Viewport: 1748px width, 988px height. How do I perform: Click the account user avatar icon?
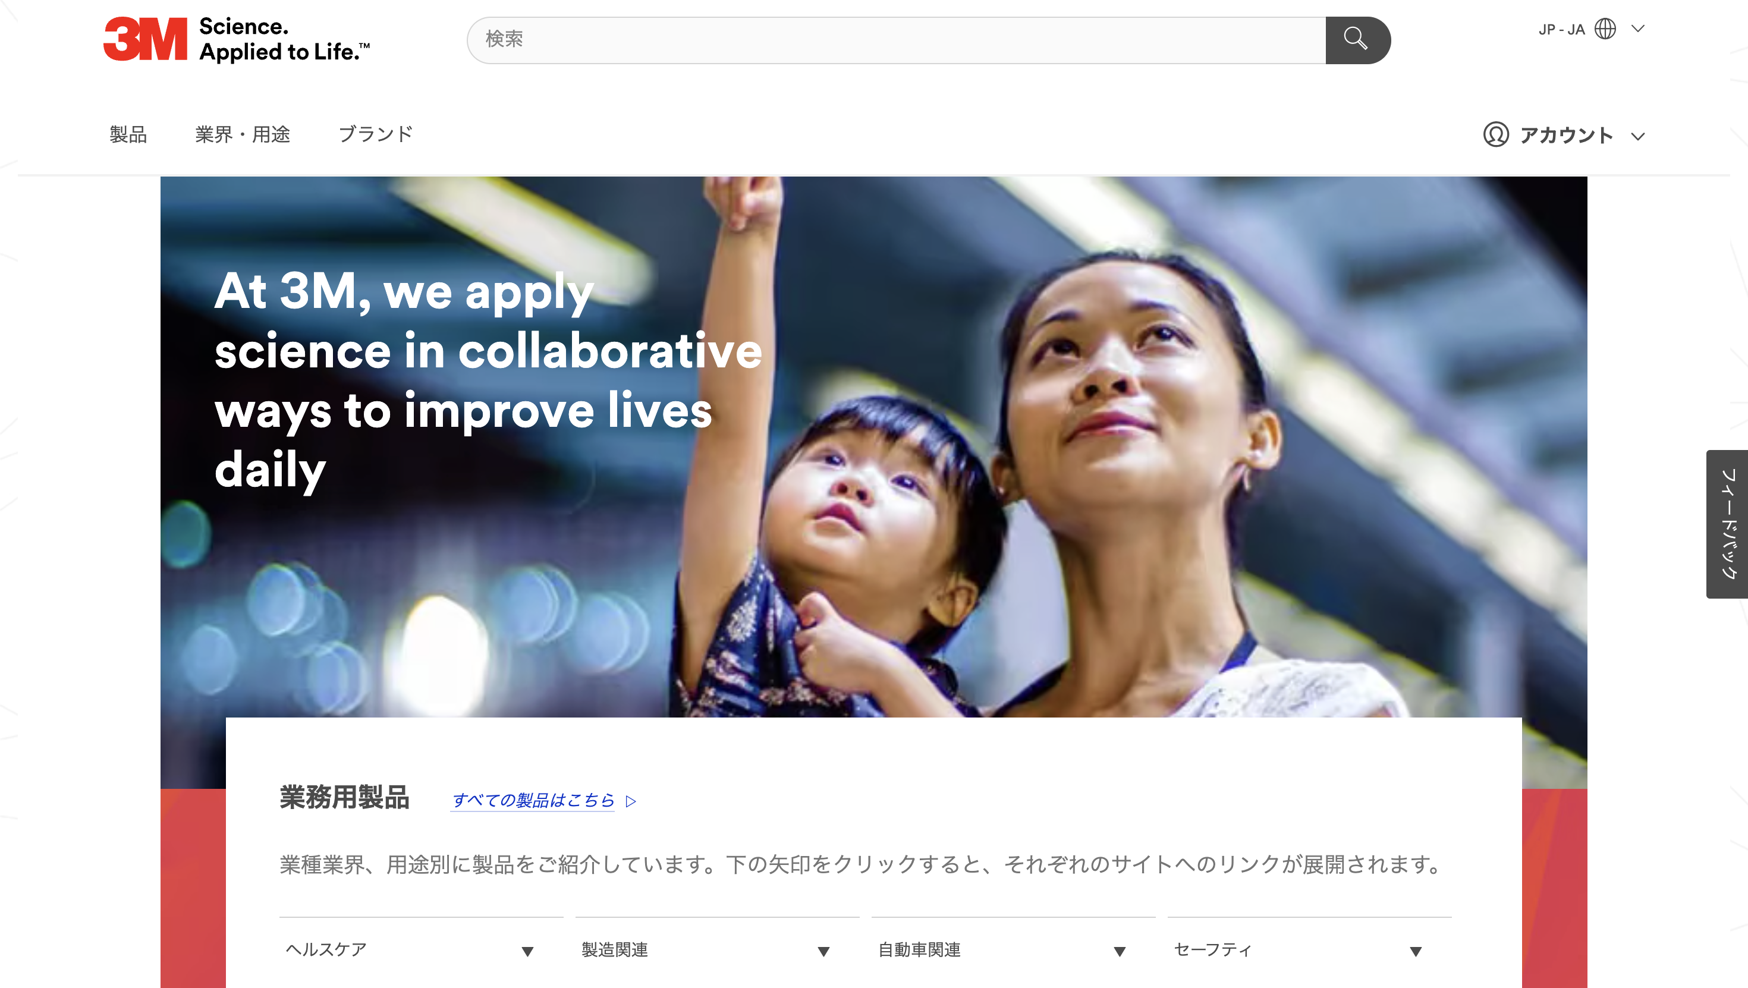click(x=1495, y=134)
